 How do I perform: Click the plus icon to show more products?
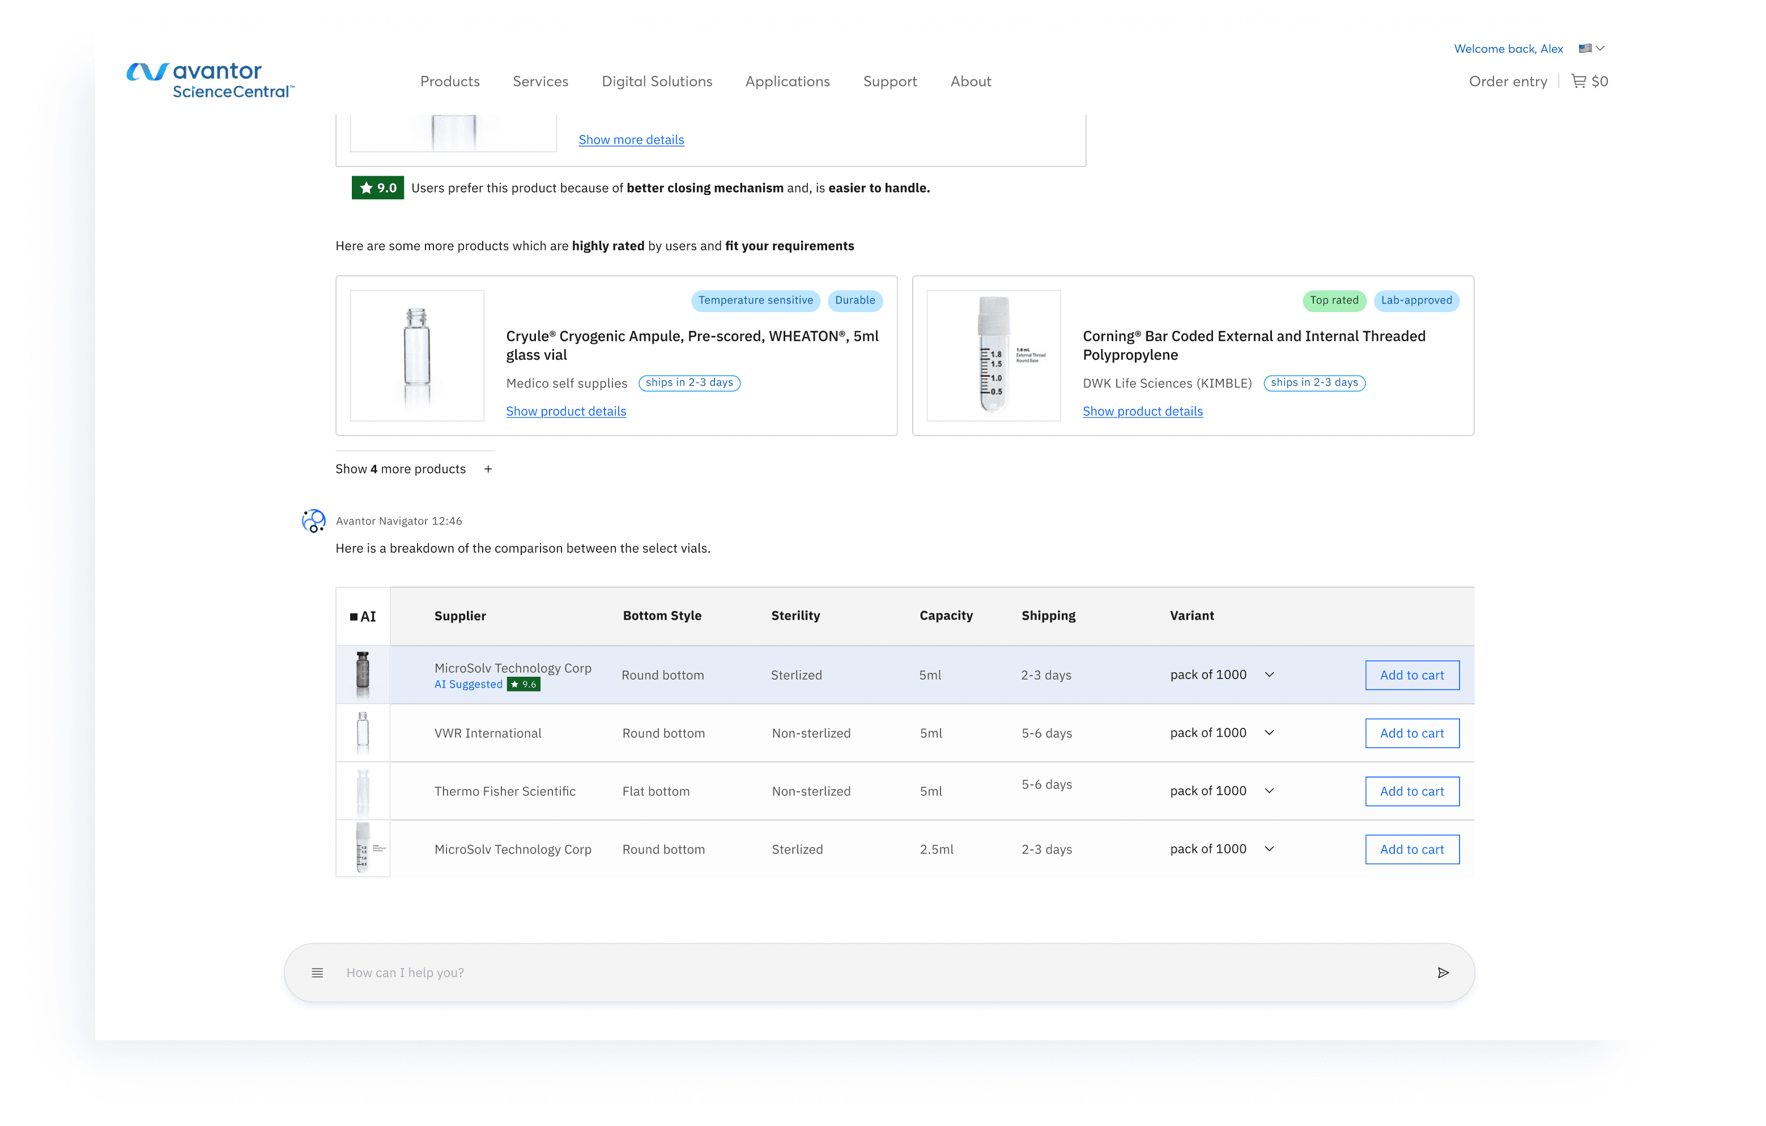tap(488, 469)
